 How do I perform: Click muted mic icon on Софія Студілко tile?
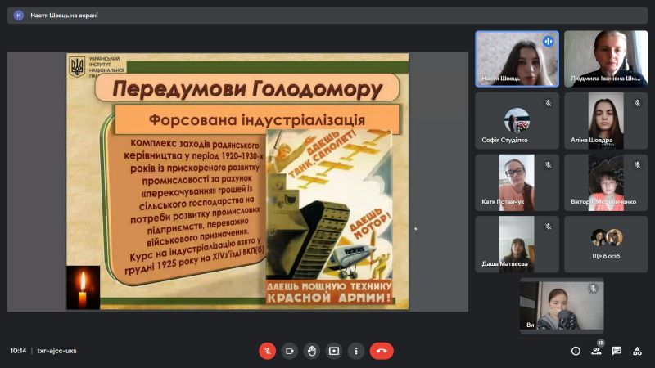coord(548,103)
